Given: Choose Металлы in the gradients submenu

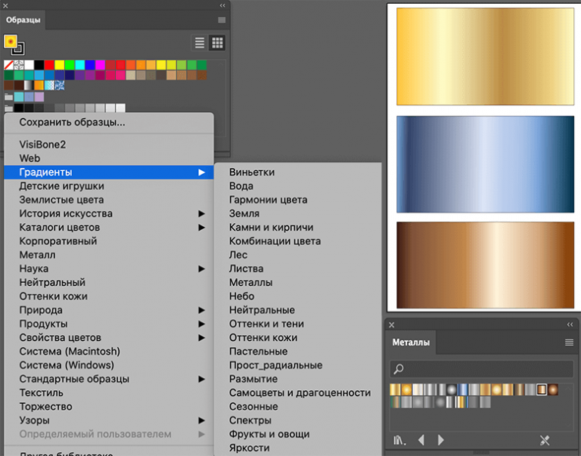Looking at the screenshot, I should (250, 282).
